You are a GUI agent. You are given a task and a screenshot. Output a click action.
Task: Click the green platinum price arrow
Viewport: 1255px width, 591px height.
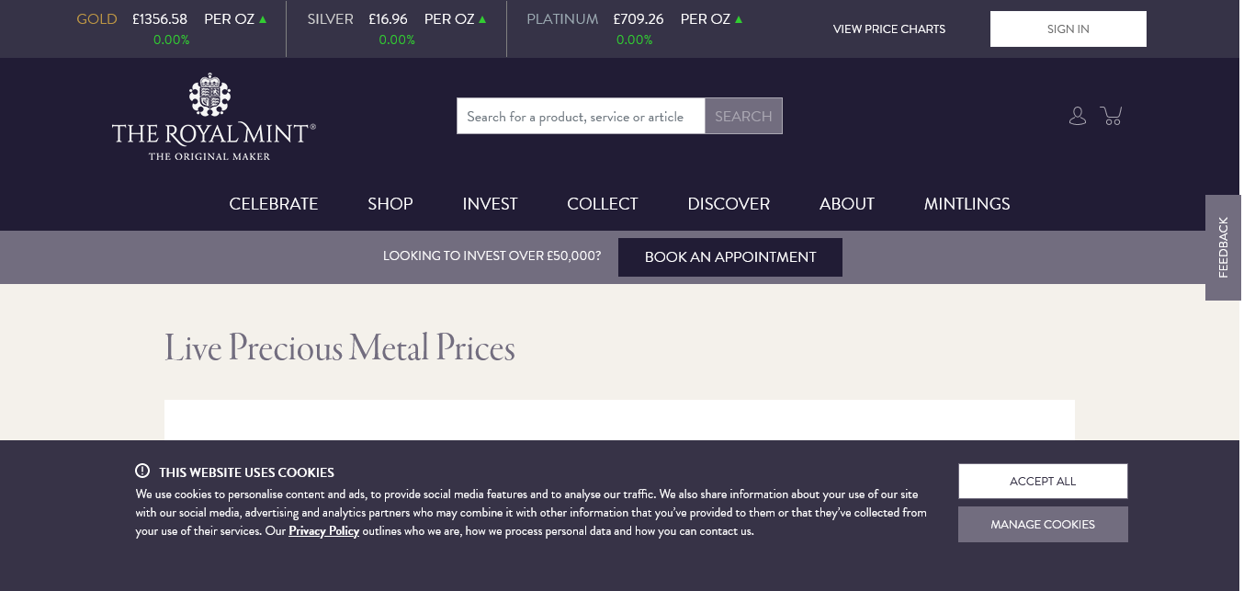pyautogui.click(x=740, y=19)
